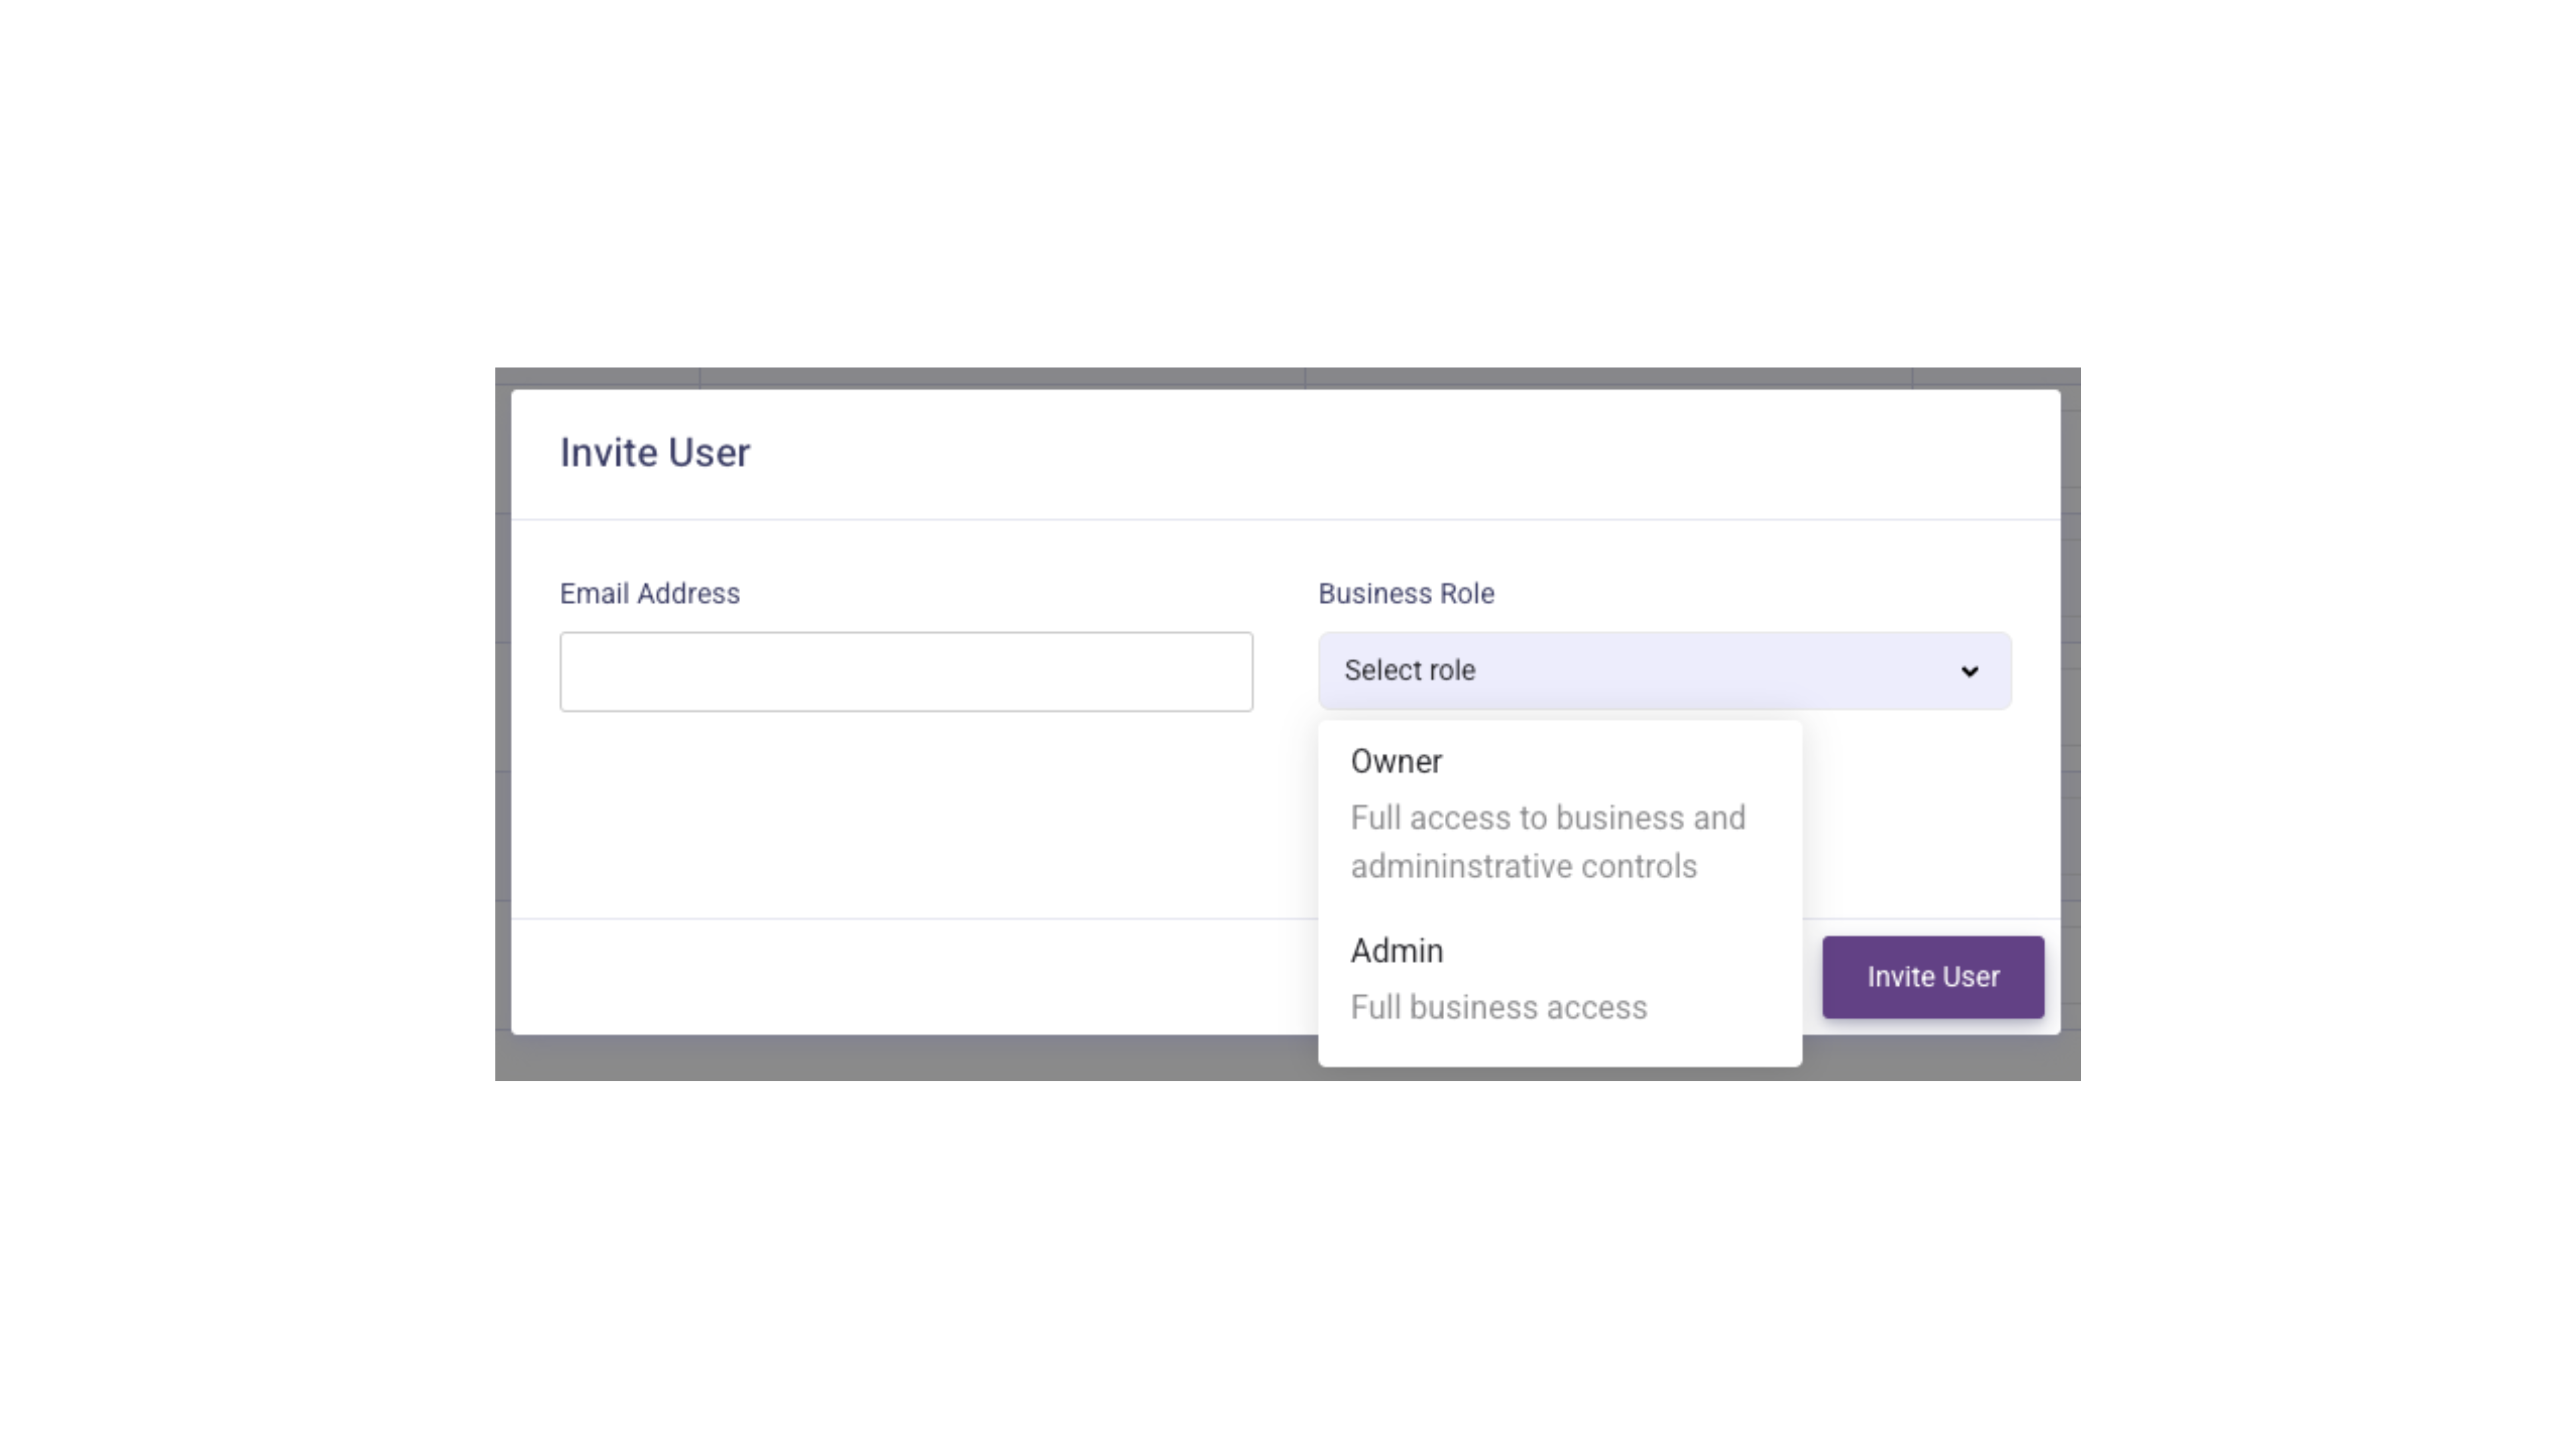Click blank header area right of title
Screen dimensions: 2576x1449
point(1400,452)
